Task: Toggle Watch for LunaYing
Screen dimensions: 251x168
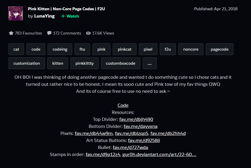Action: 70,16
